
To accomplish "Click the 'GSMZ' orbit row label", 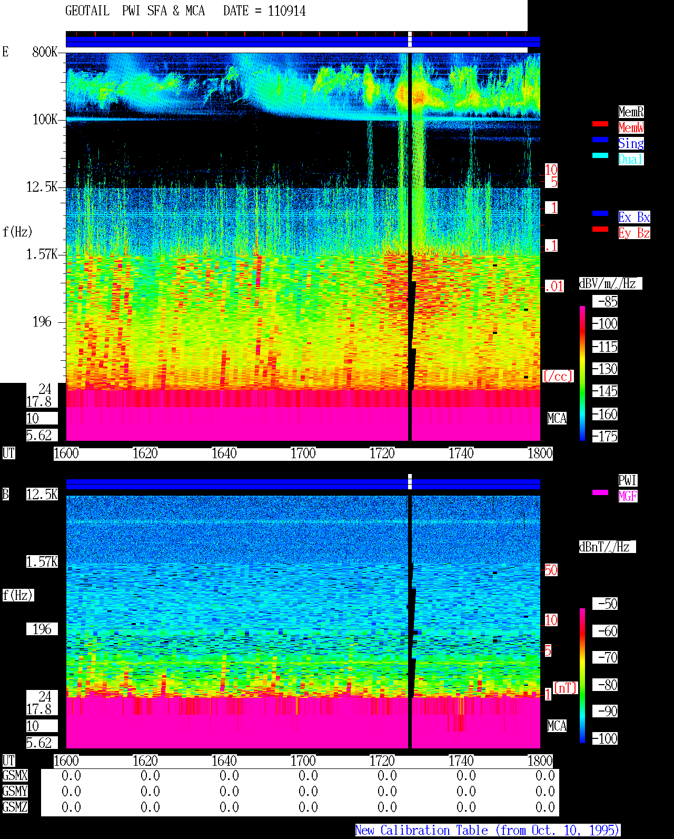I will (15, 807).
